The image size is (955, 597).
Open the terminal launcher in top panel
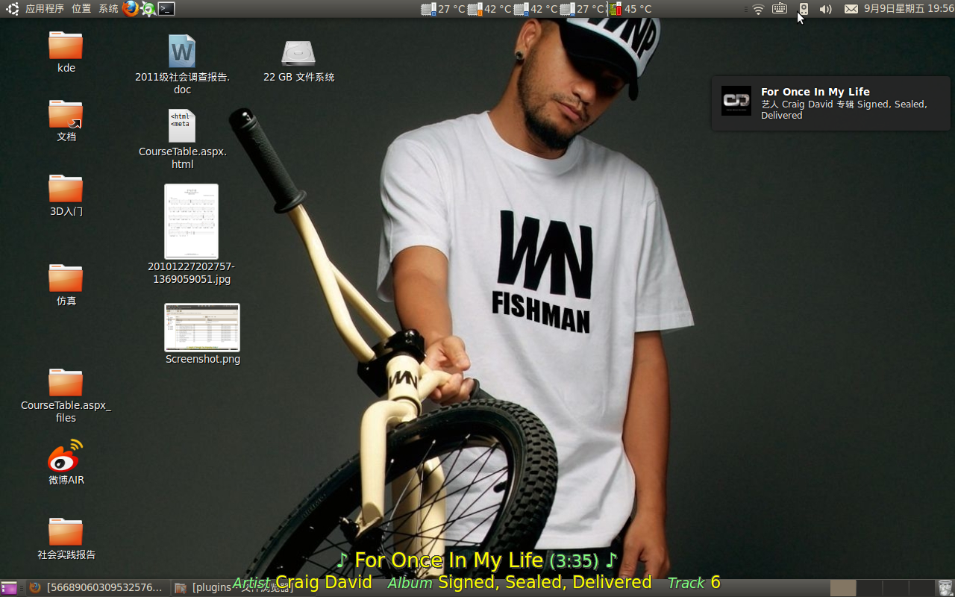click(x=166, y=9)
